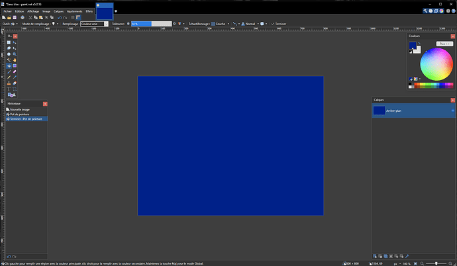Click the Copy toolbar icon
The height and width of the screenshot is (266, 457).
pos(36,17)
